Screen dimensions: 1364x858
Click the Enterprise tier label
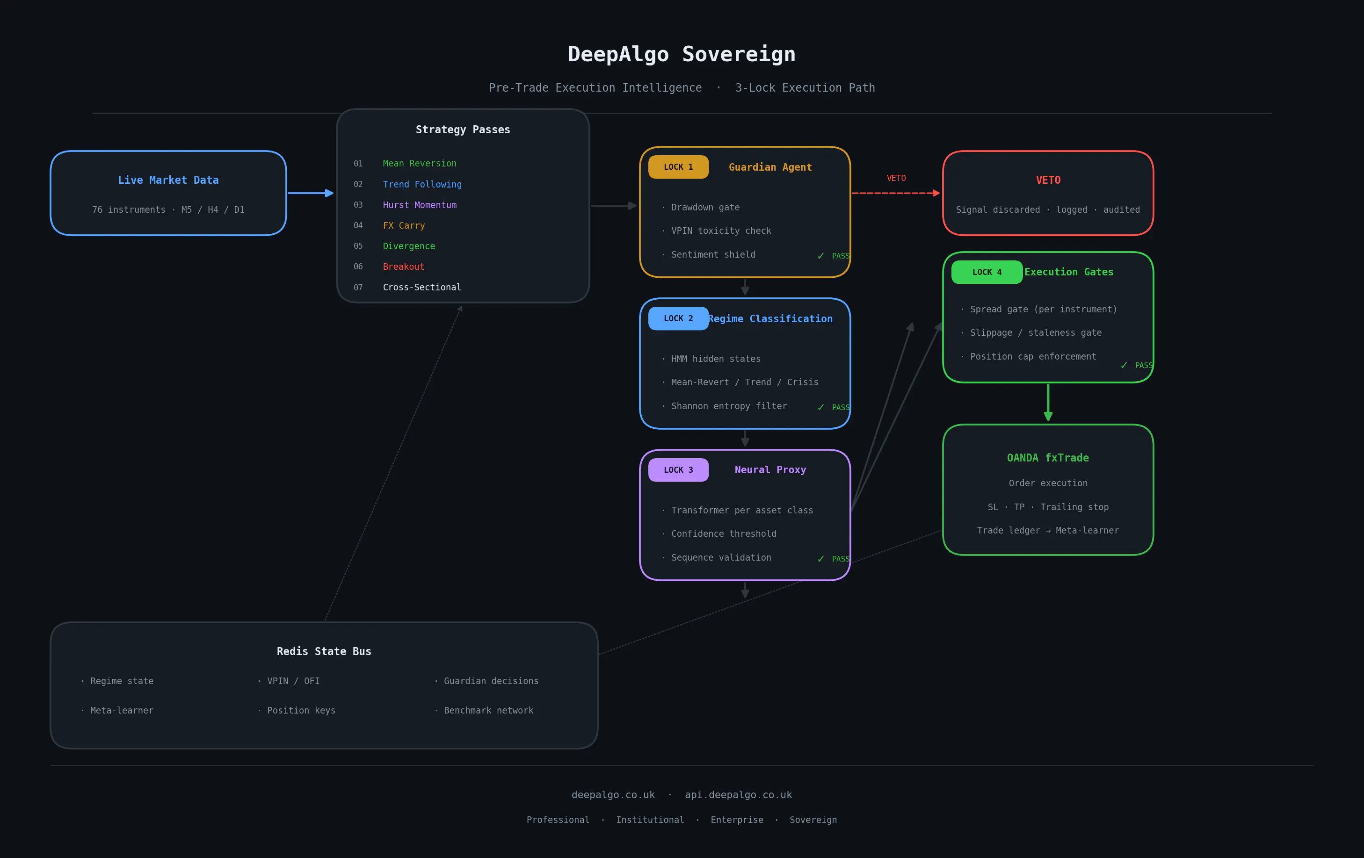[737, 820]
